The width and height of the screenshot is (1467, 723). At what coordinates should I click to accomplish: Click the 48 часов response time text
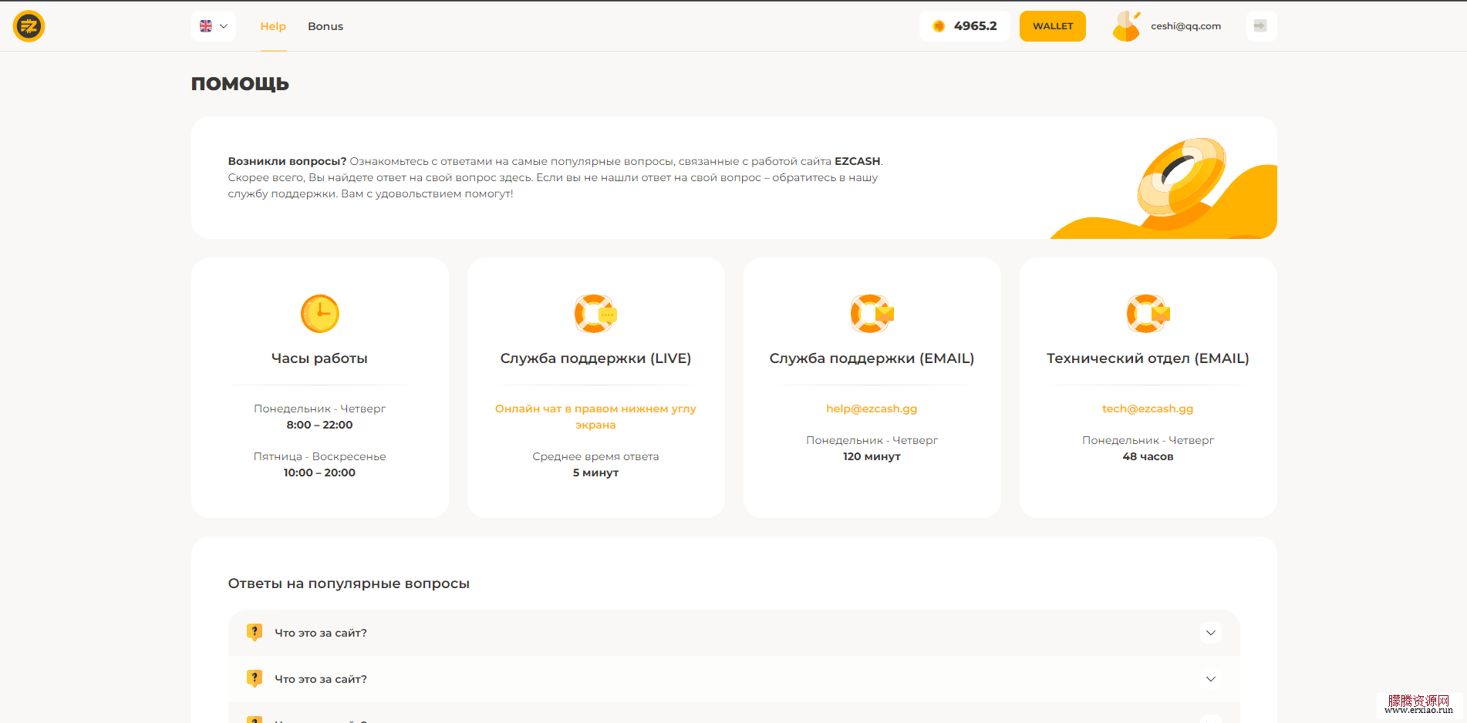1148,456
